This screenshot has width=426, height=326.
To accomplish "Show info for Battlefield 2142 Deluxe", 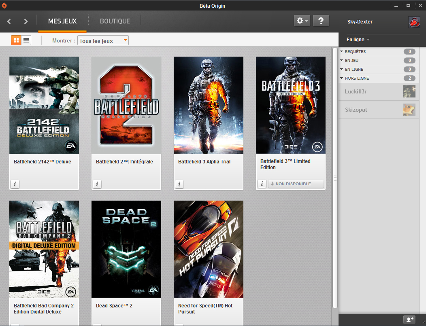I will 15,184.
